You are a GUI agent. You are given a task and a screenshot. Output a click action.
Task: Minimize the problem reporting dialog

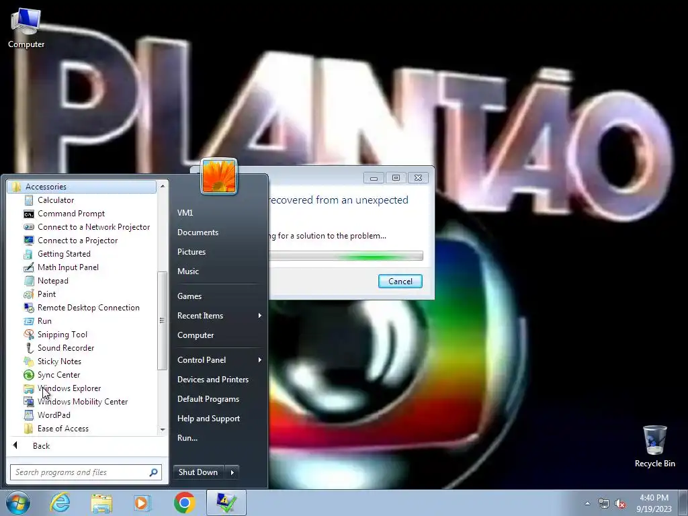[x=374, y=177]
